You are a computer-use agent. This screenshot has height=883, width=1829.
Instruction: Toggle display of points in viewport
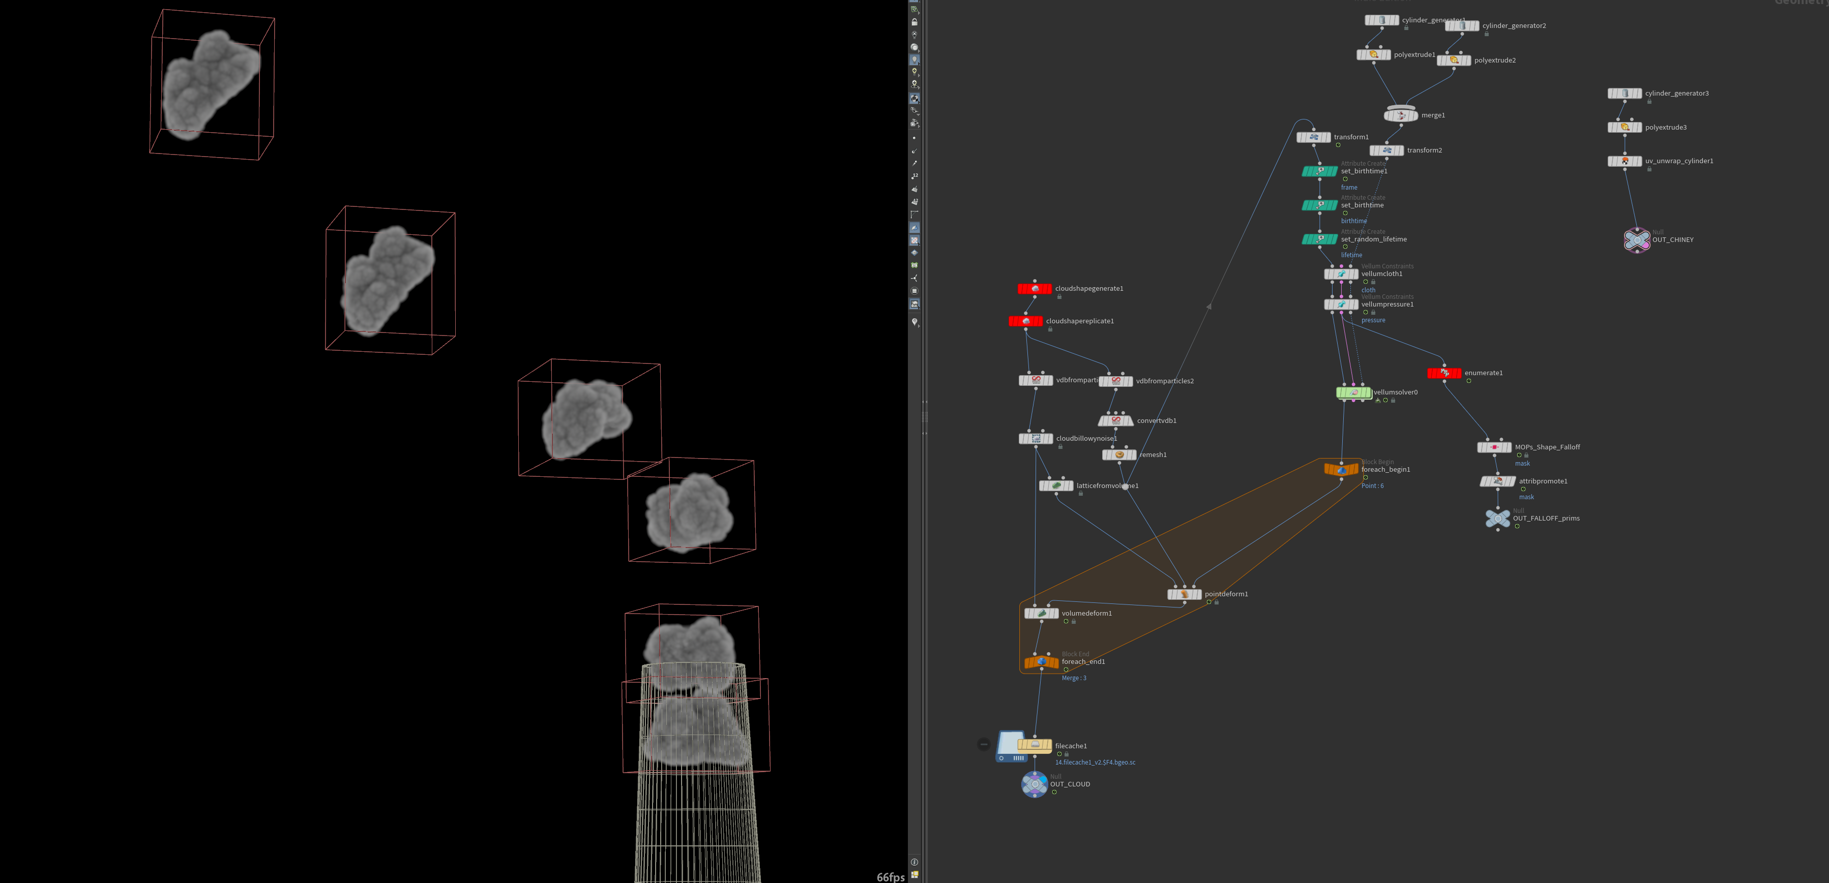[914, 138]
